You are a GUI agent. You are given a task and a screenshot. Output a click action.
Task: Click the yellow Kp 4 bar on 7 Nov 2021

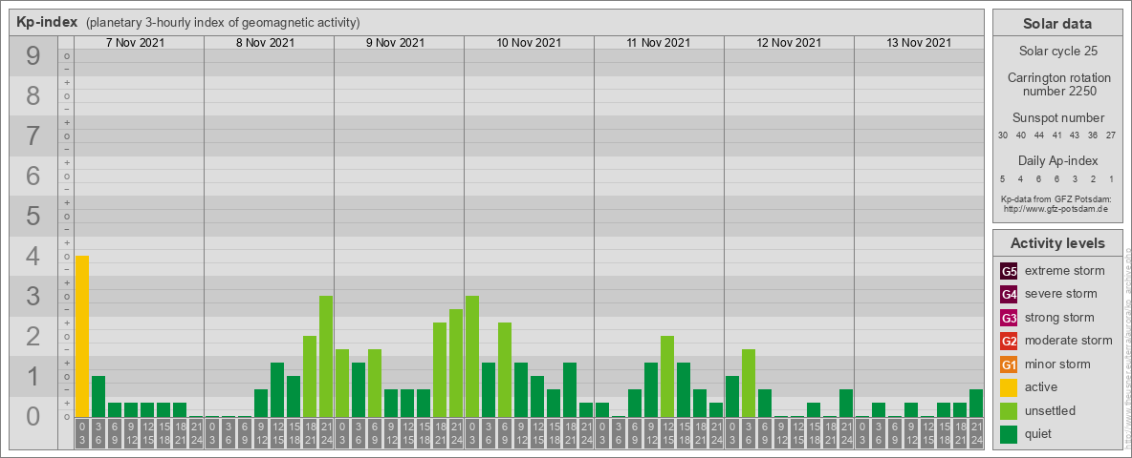pos(82,336)
